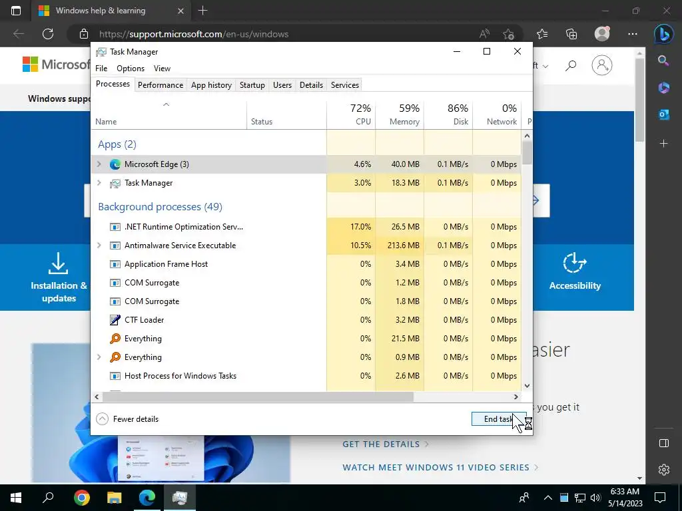Screen dimensions: 682x511
Task: Switch to the App history tab
Action: point(211,85)
